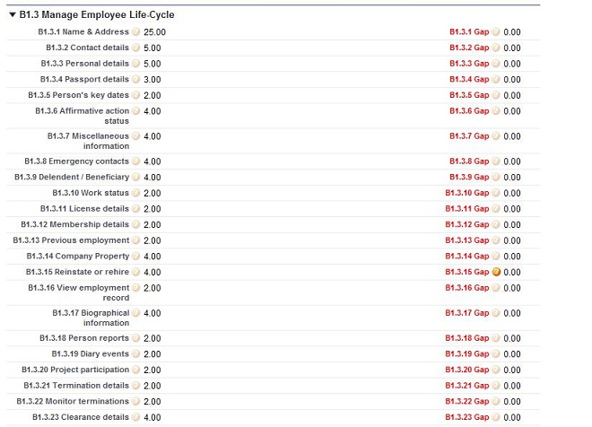Click help icon next to B1.3.4 Passport details
Viewport: 592px width, 427px height.
[x=136, y=79]
